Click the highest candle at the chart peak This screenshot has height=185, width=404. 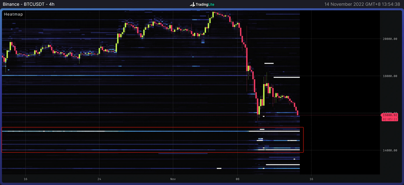[x=213, y=14]
